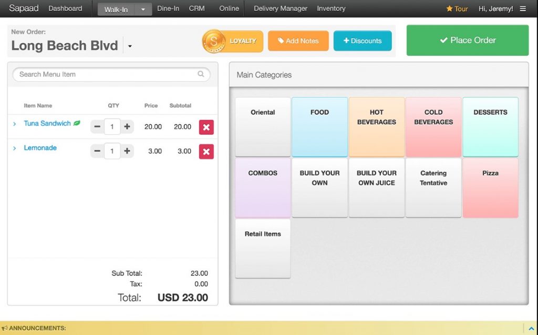Click the search magnifier icon
This screenshot has height=335, width=538.
(201, 74)
